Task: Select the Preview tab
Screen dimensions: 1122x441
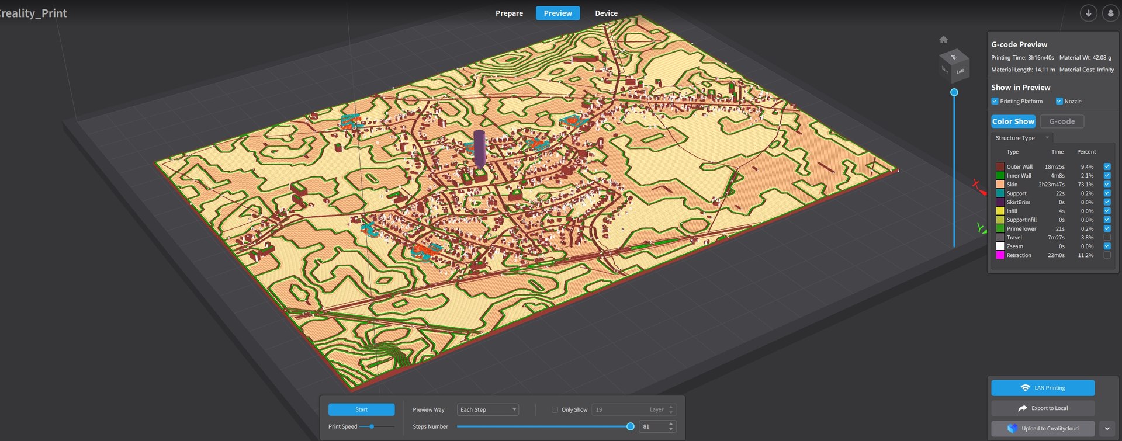Action: 558,13
